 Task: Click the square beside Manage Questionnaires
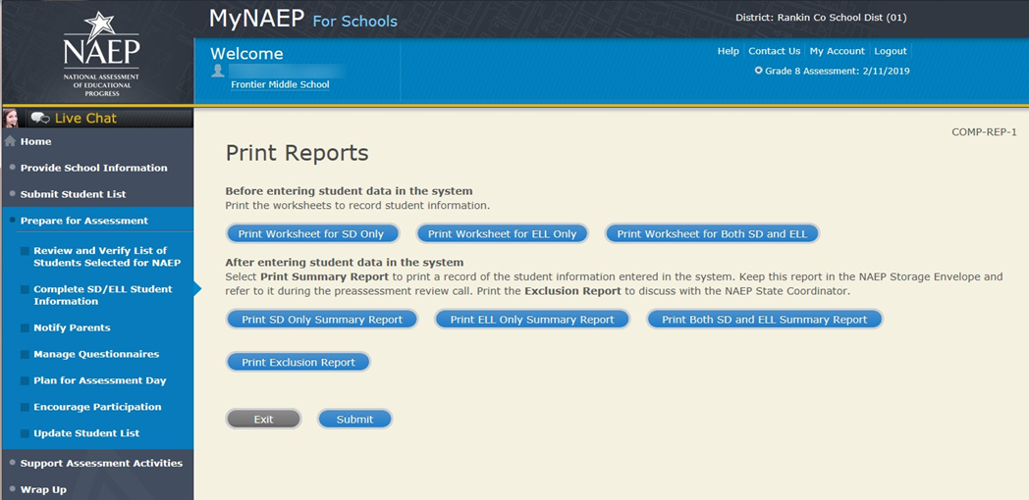point(25,355)
